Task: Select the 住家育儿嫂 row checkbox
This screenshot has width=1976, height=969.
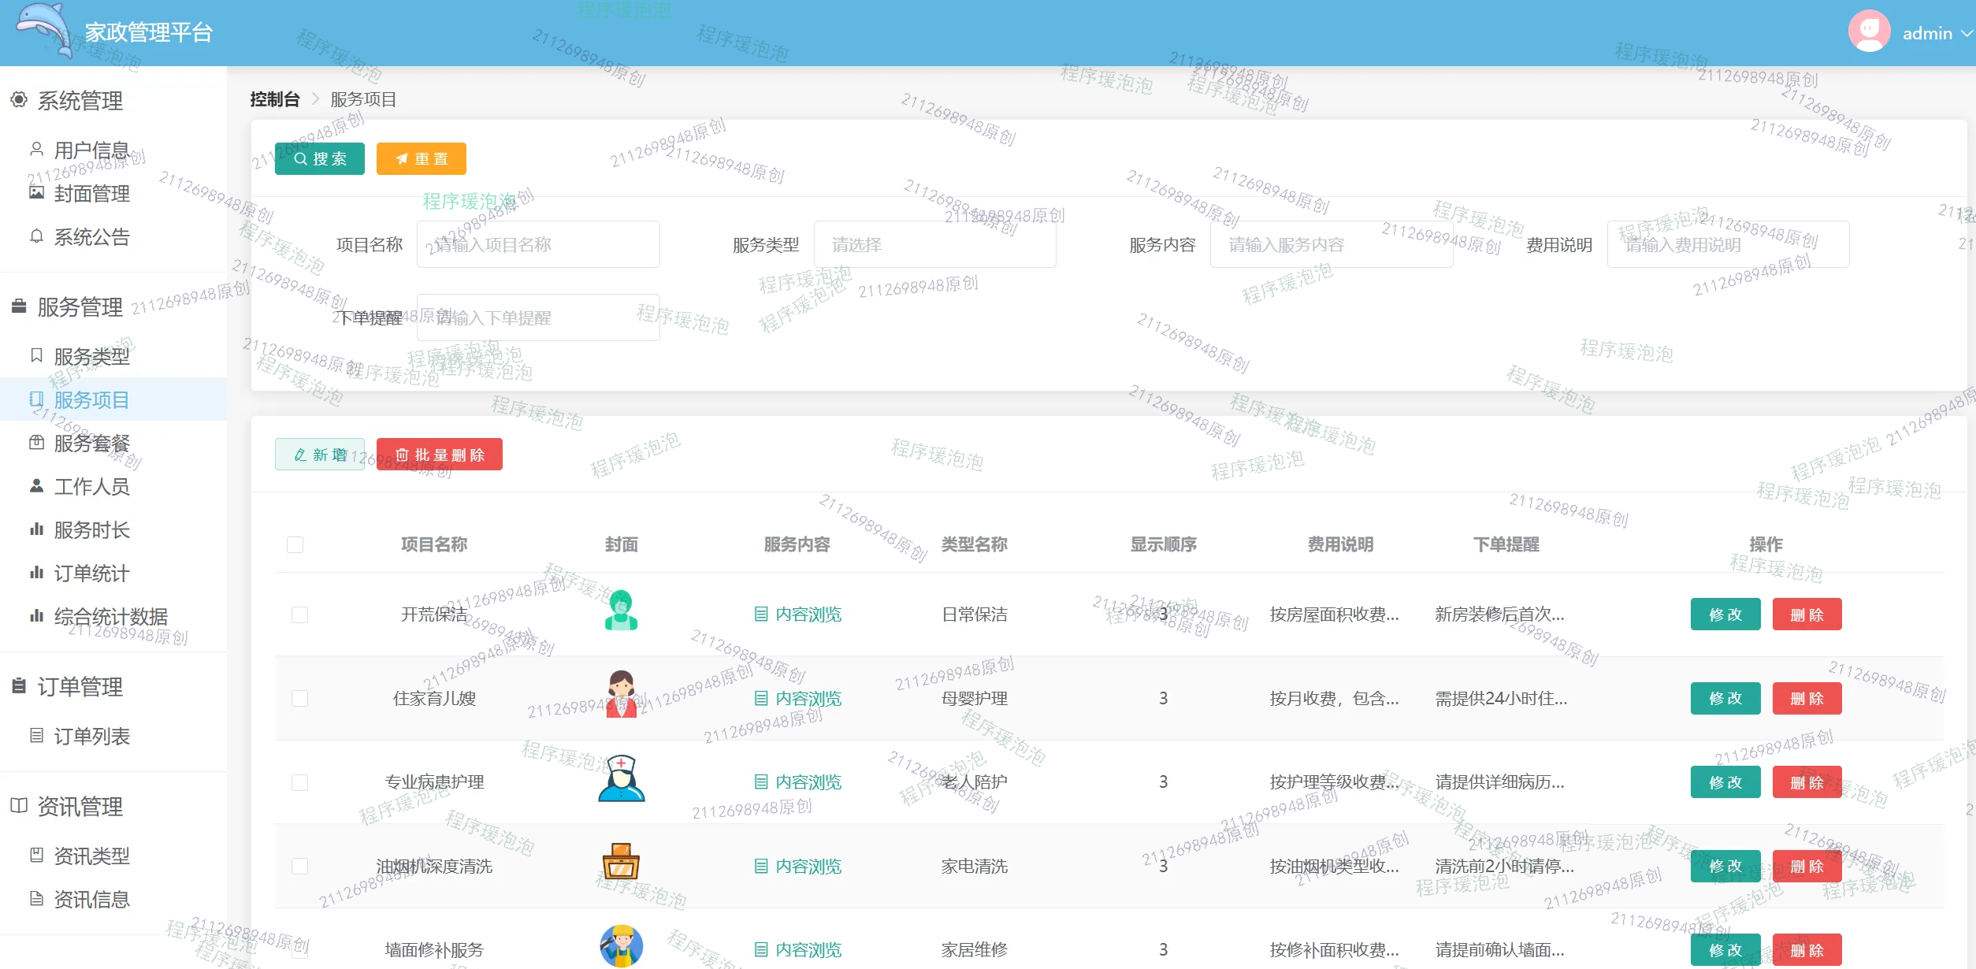Action: point(299,699)
